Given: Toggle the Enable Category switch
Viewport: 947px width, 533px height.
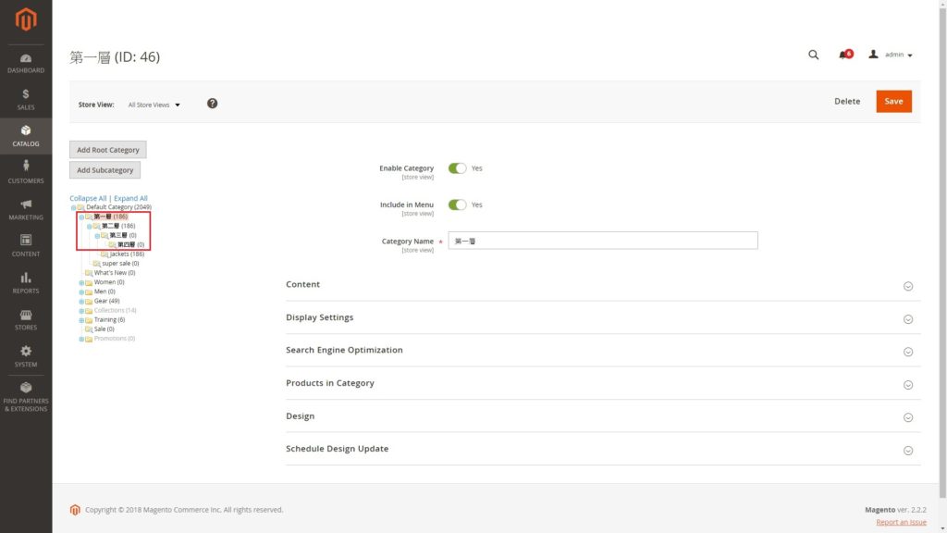Looking at the screenshot, I should [457, 168].
